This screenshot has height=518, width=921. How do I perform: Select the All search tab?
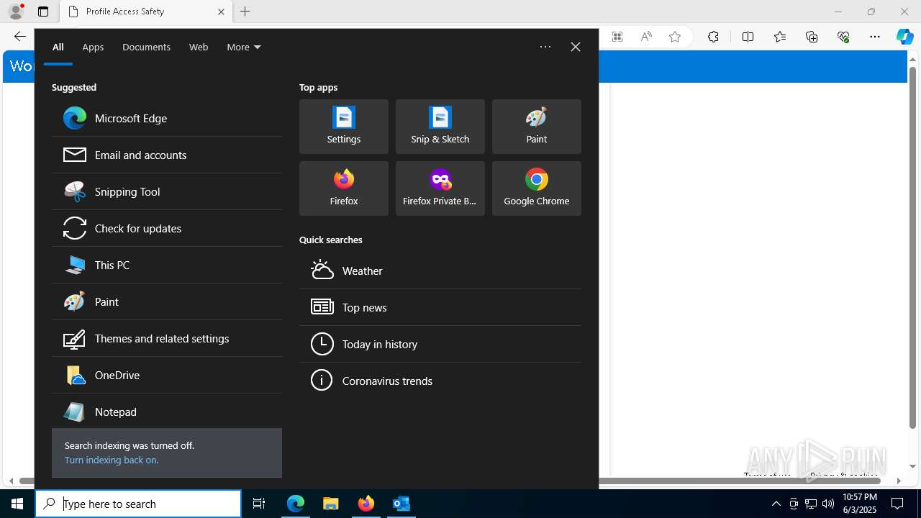click(58, 47)
